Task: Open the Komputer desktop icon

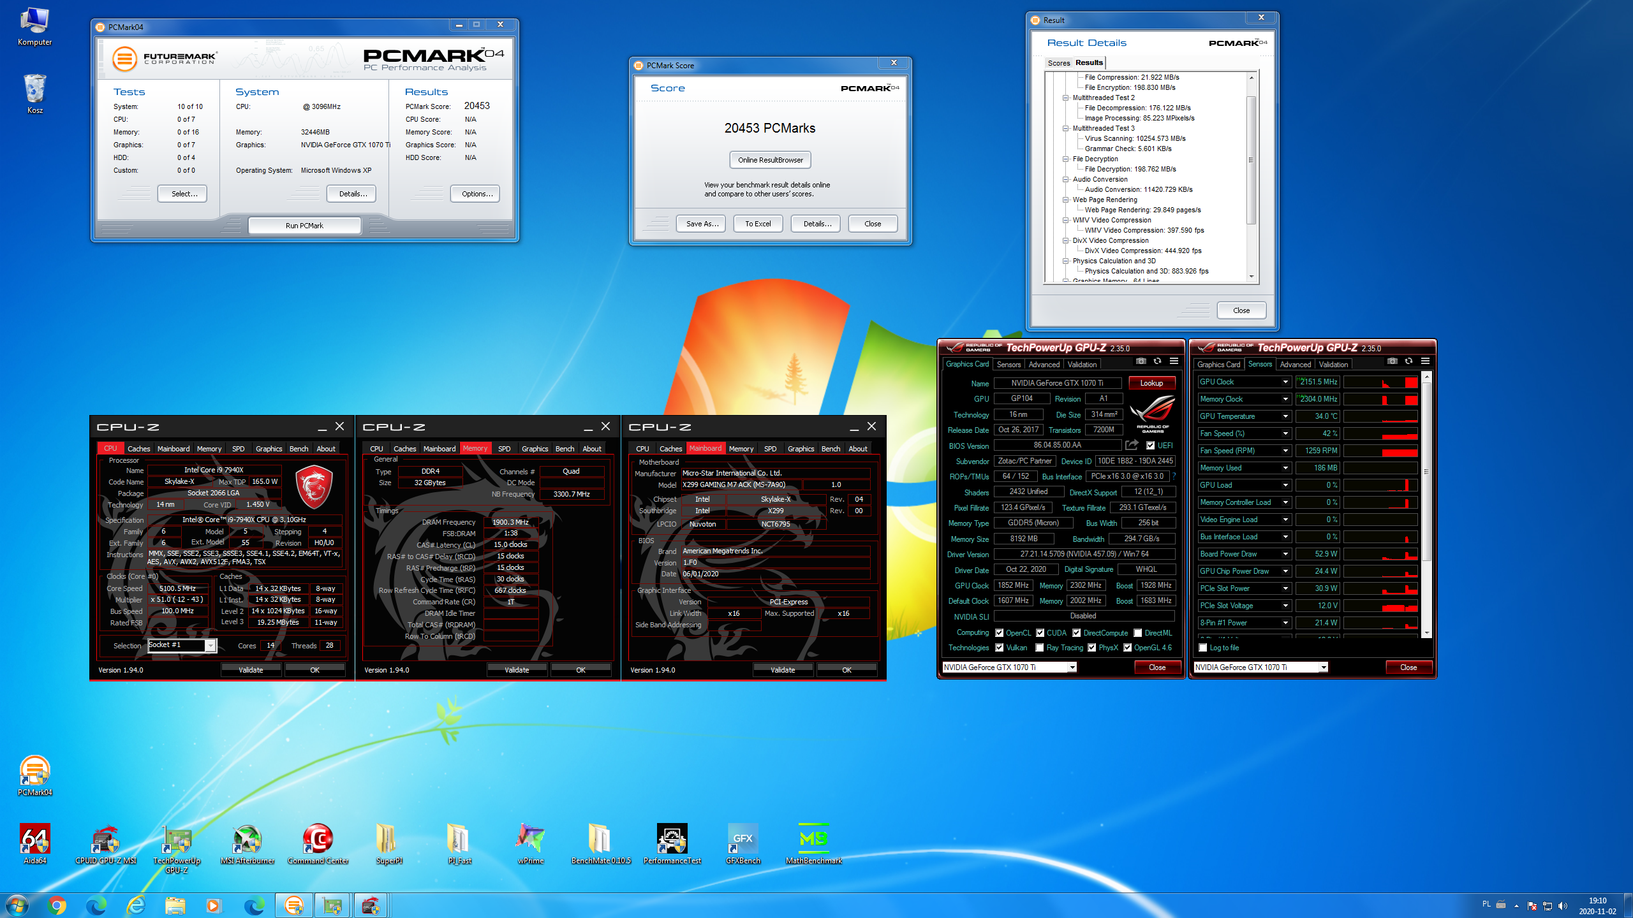Action: [34, 27]
